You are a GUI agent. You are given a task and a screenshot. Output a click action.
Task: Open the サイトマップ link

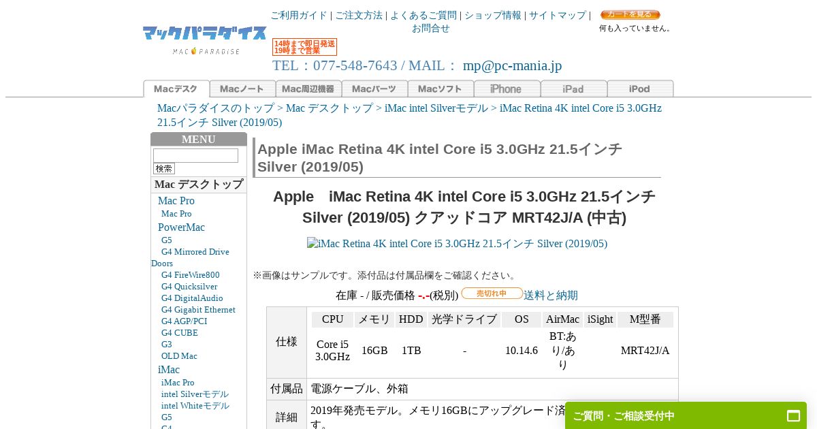pyautogui.click(x=558, y=15)
